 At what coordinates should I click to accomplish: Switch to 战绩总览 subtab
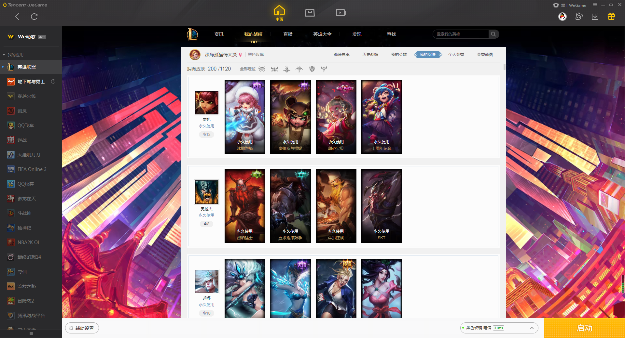pyautogui.click(x=341, y=55)
